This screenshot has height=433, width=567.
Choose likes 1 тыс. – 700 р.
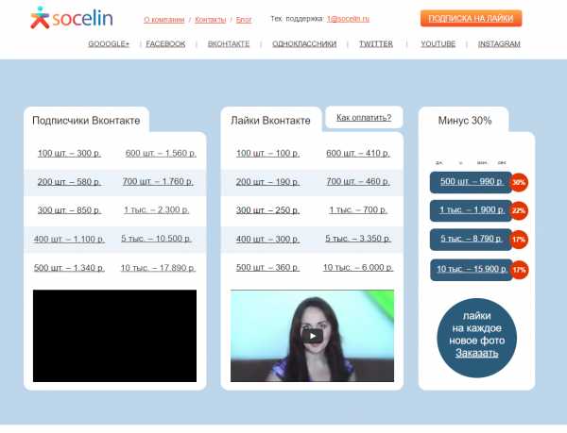[x=358, y=209]
